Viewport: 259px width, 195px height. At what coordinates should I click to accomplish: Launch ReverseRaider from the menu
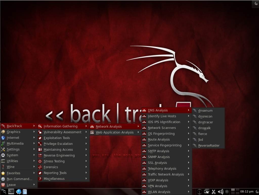209,146
